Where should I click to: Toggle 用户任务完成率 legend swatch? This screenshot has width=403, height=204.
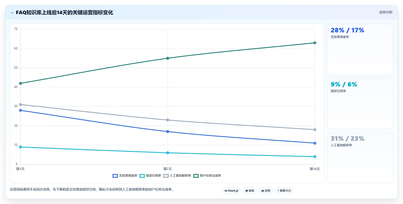(x=196, y=176)
